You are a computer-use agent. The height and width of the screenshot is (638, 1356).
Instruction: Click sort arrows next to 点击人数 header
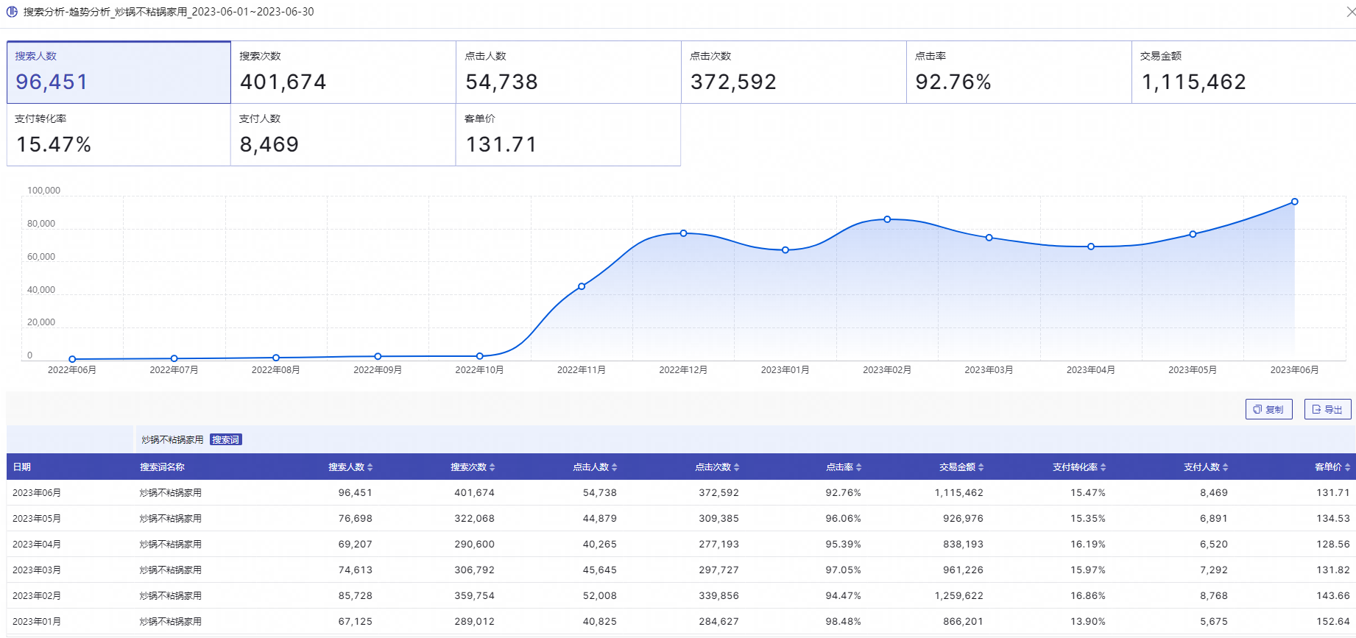click(615, 467)
